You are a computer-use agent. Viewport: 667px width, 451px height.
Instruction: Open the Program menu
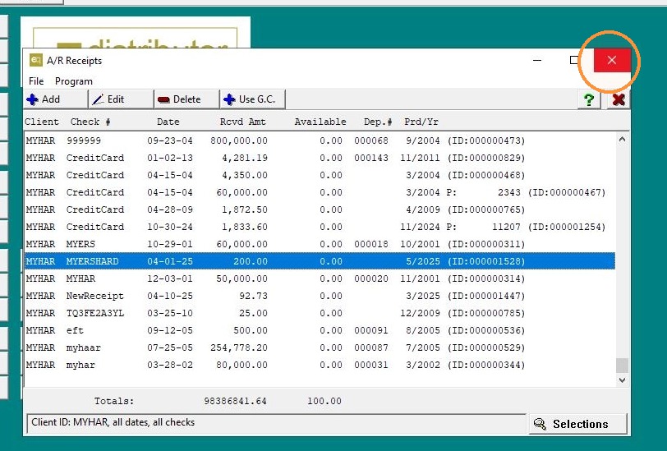74,81
